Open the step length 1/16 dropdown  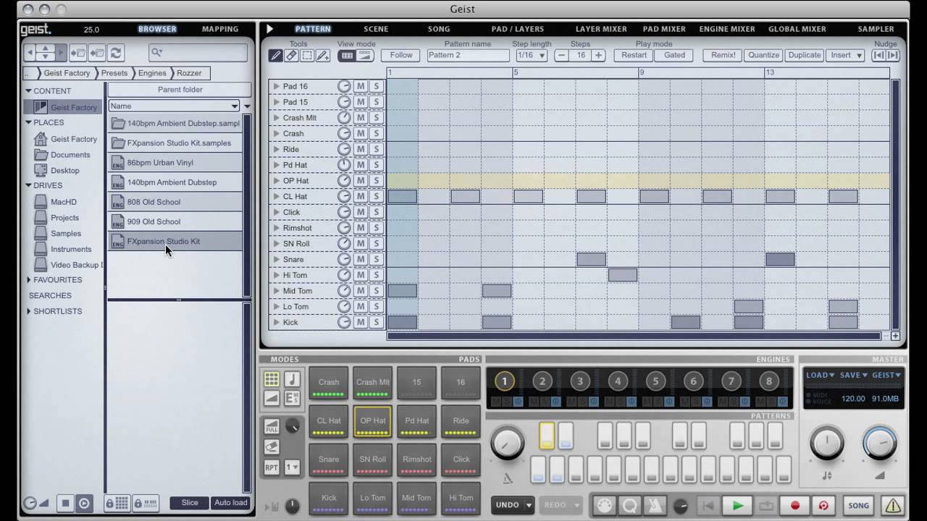(530, 55)
